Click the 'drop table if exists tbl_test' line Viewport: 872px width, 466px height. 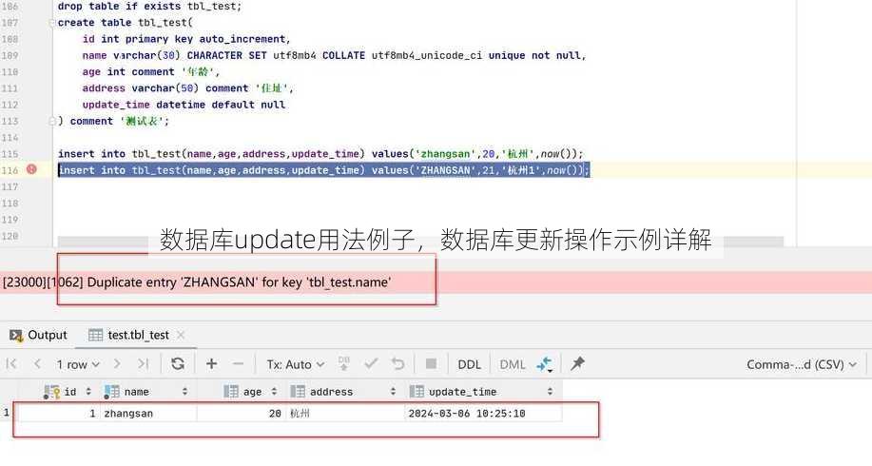149,7
